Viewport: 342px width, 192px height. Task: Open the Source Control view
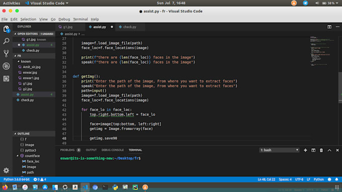pyautogui.click(x=6, y=53)
